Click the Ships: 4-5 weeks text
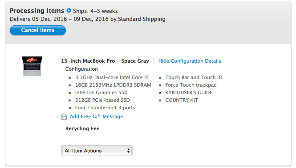 pyautogui.click(x=95, y=11)
